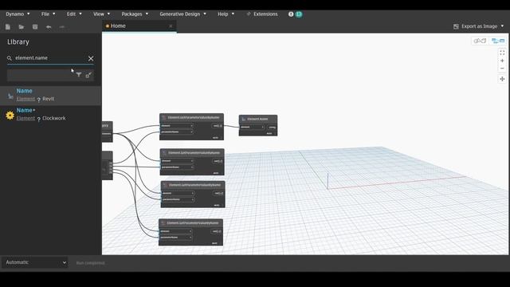Select the bottom GetParameterValueByName node header
The image size is (510, 287).
191,223
